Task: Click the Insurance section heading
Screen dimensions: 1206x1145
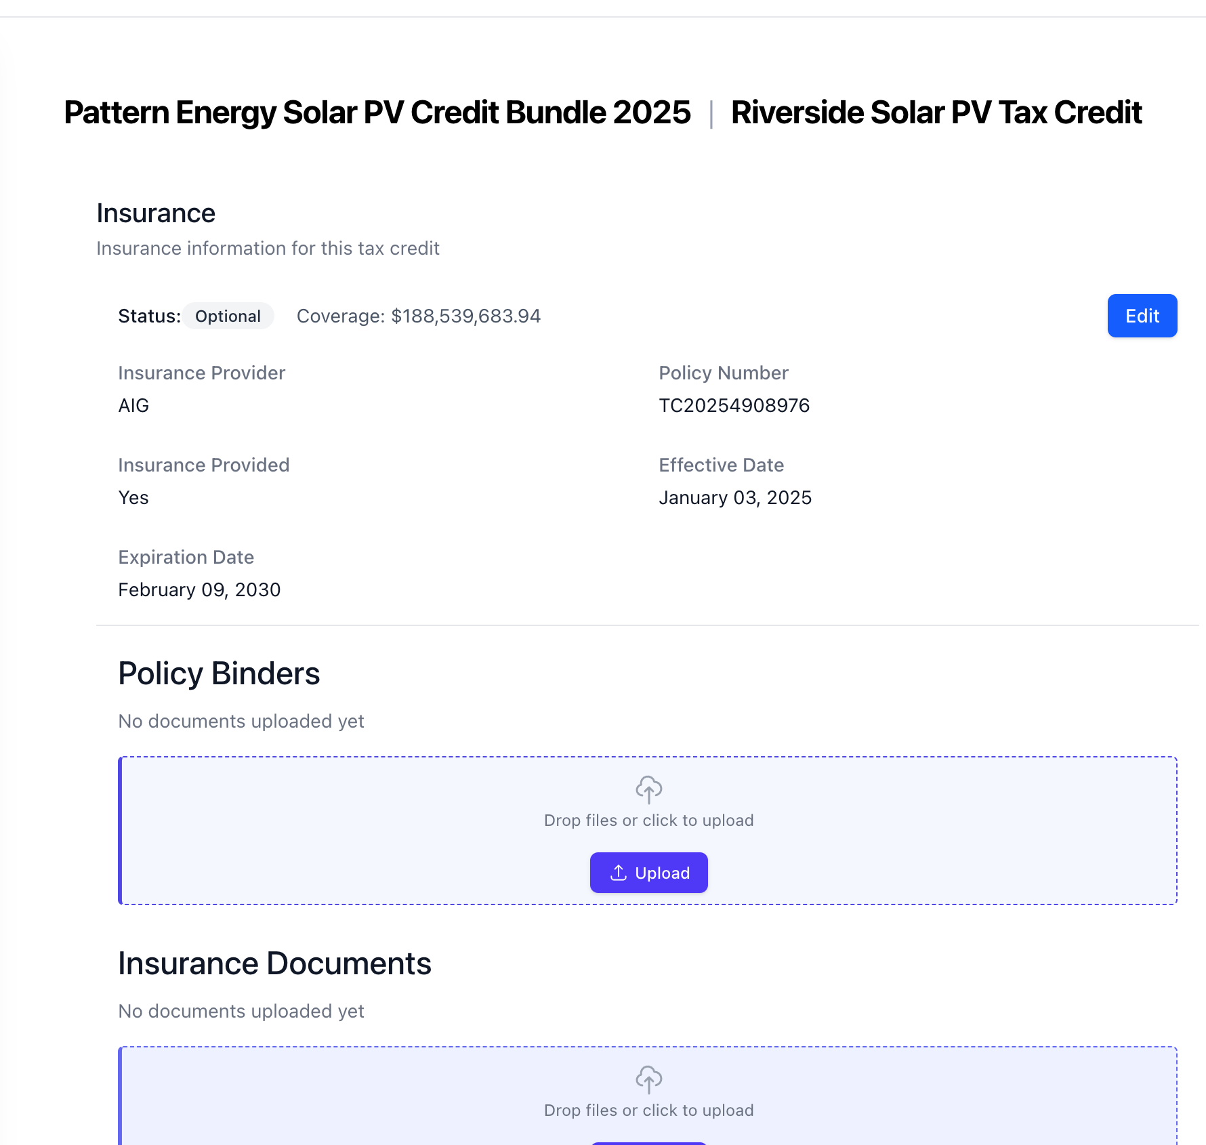Action: pyautogui.click(x=156, y=213)
